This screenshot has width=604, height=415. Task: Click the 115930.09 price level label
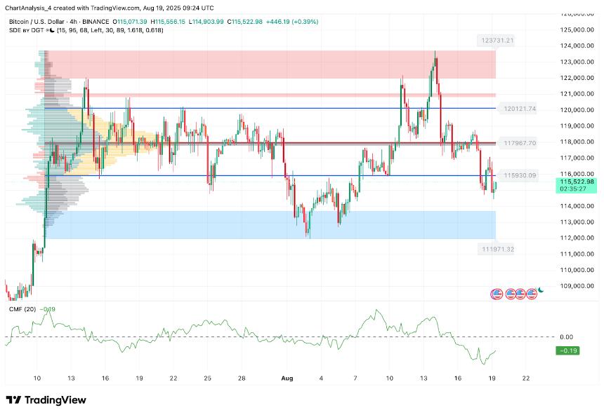(520, 175)
